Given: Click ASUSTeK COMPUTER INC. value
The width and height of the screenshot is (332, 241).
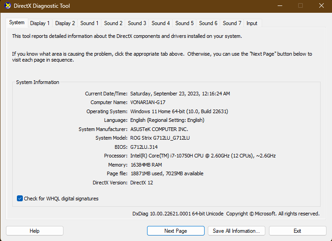Looking at the screenshot, I should point(159,129).
